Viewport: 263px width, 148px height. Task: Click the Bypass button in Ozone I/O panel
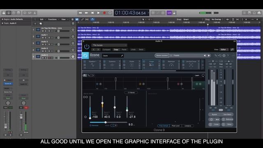(x=215, y=114)
